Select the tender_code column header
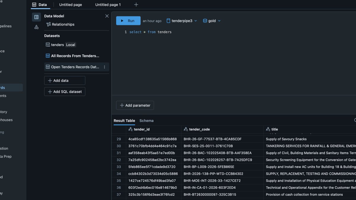Screen dimensions: 356x200 [x=222, y=129]
